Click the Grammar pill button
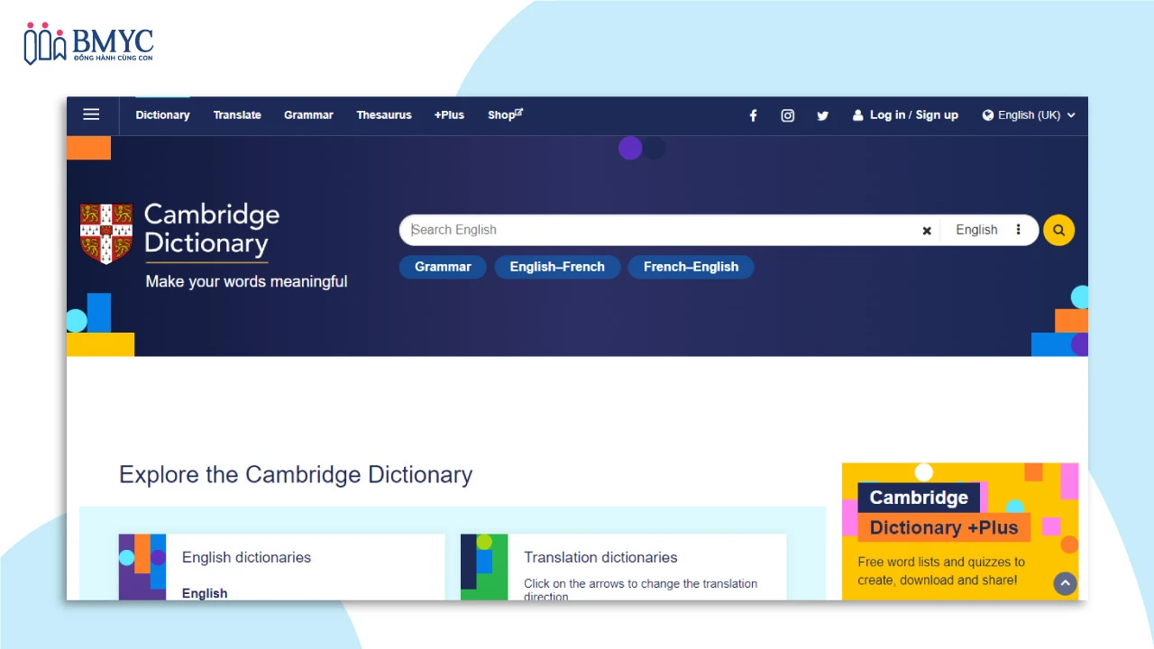The height and width of the screenshot is (649, 1154). coord(443,267)
